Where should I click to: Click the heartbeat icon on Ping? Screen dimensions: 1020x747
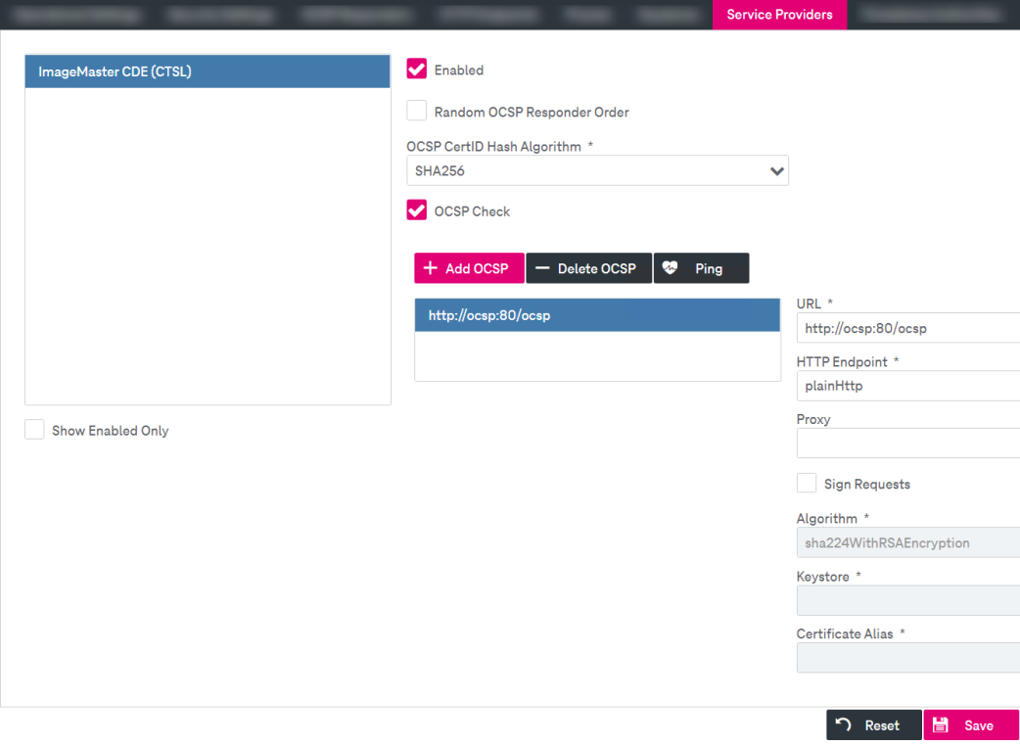pos(671,268)
